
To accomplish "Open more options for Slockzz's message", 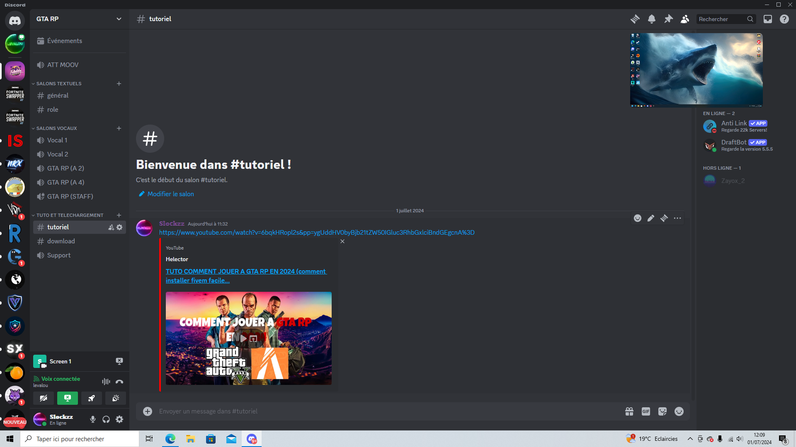I will pos(677,218).
